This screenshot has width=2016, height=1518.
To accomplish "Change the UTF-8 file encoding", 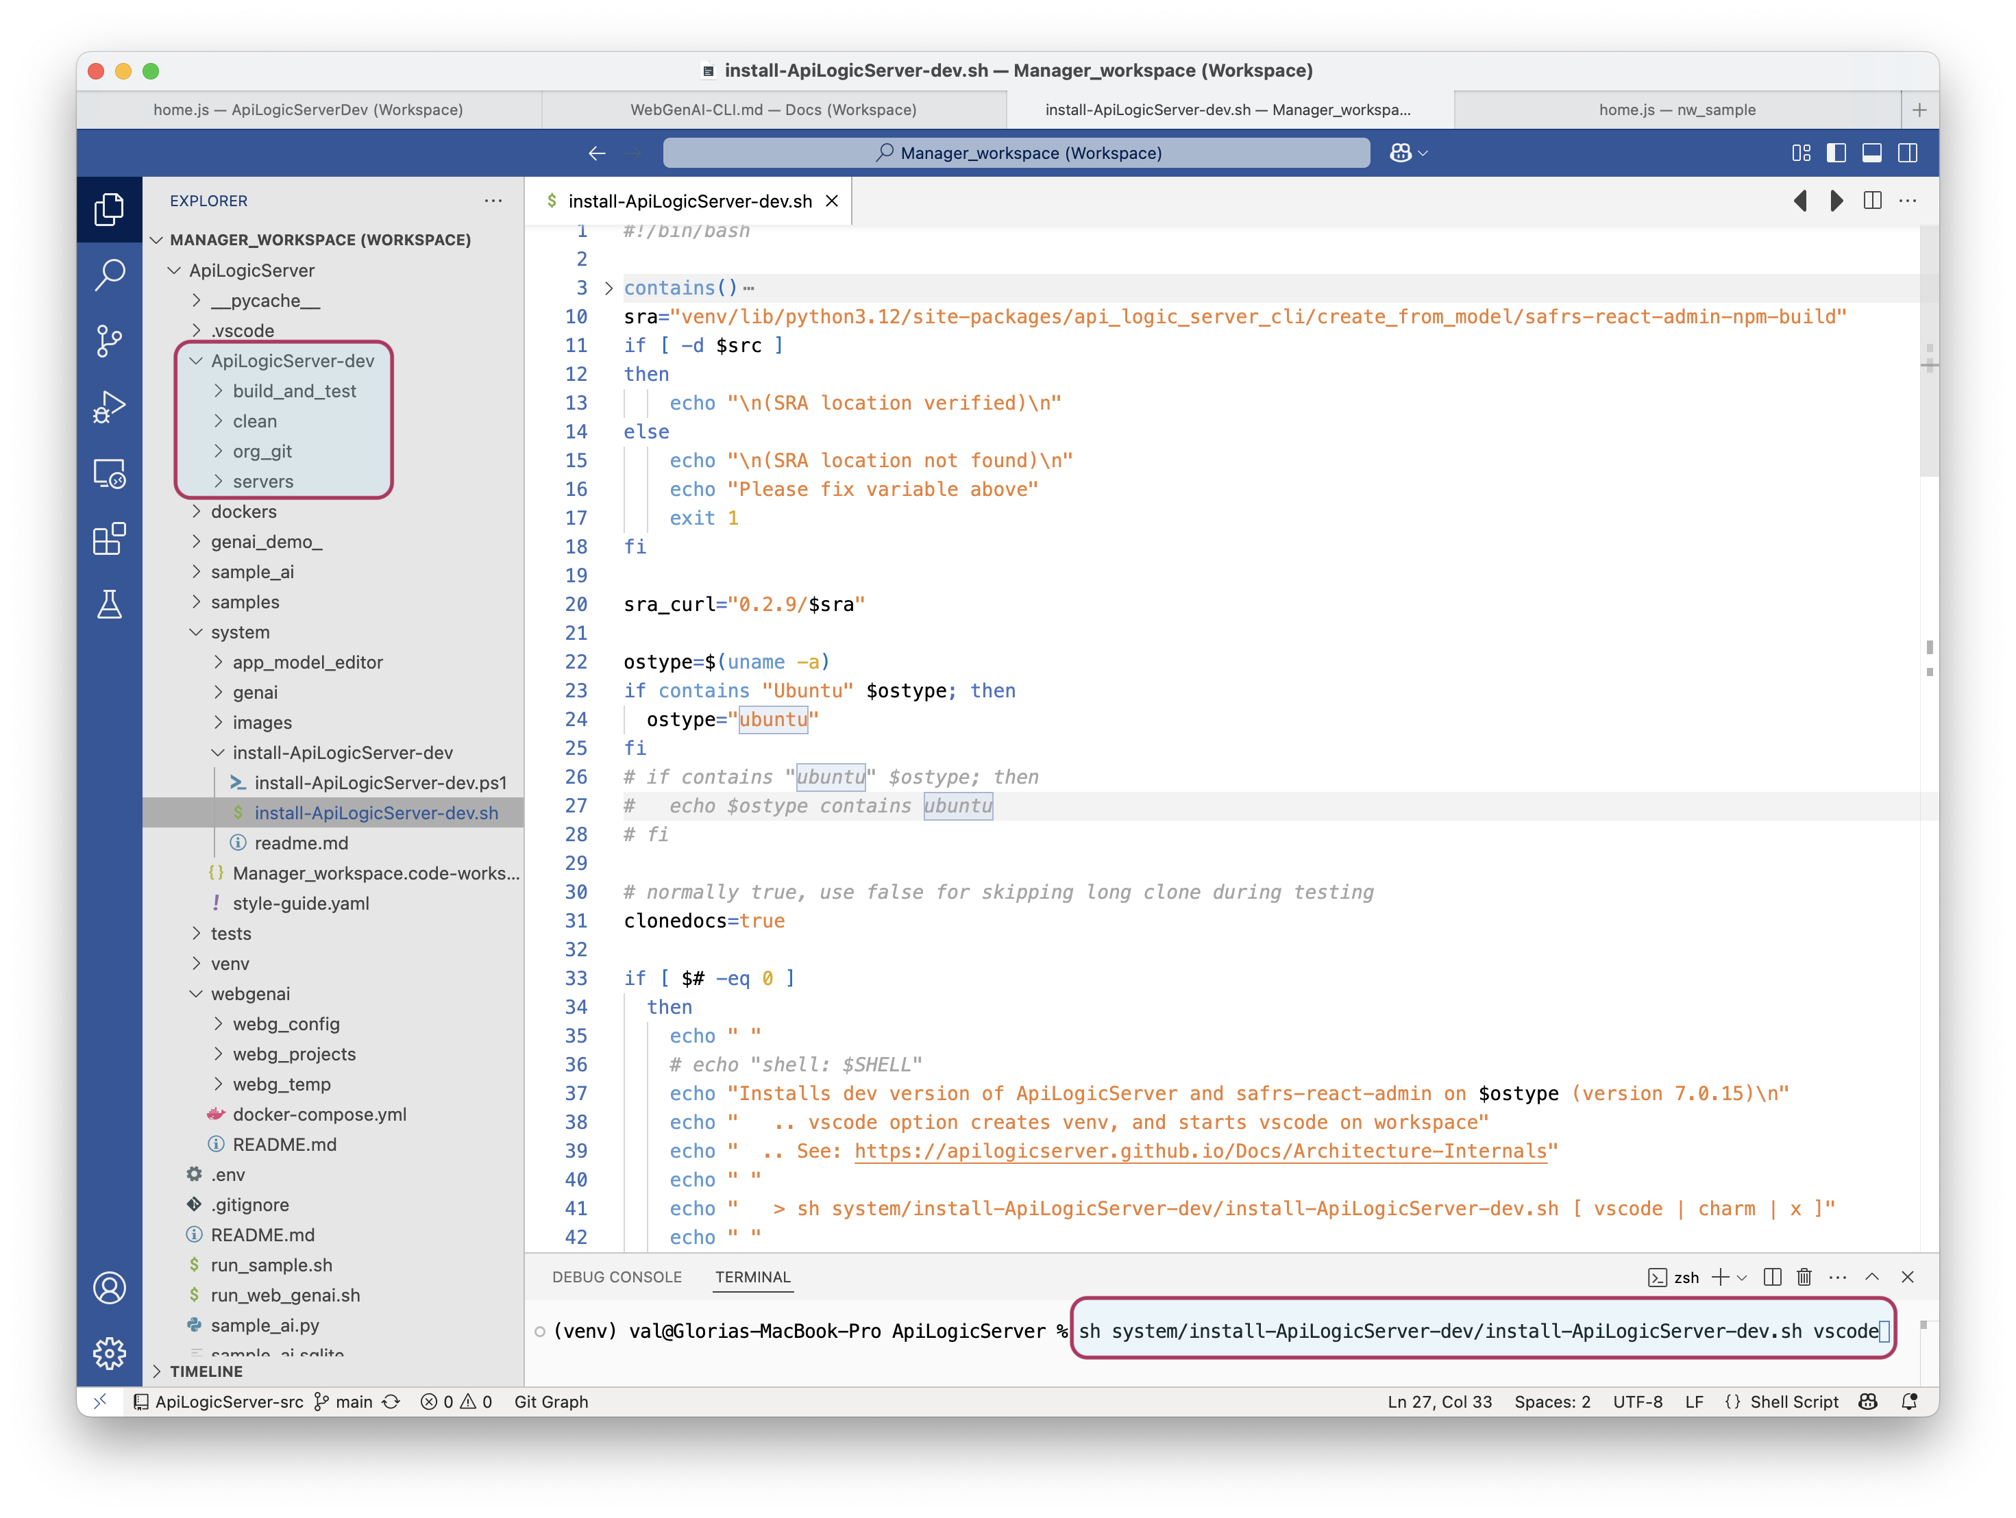I will tap(1638, 1402).
